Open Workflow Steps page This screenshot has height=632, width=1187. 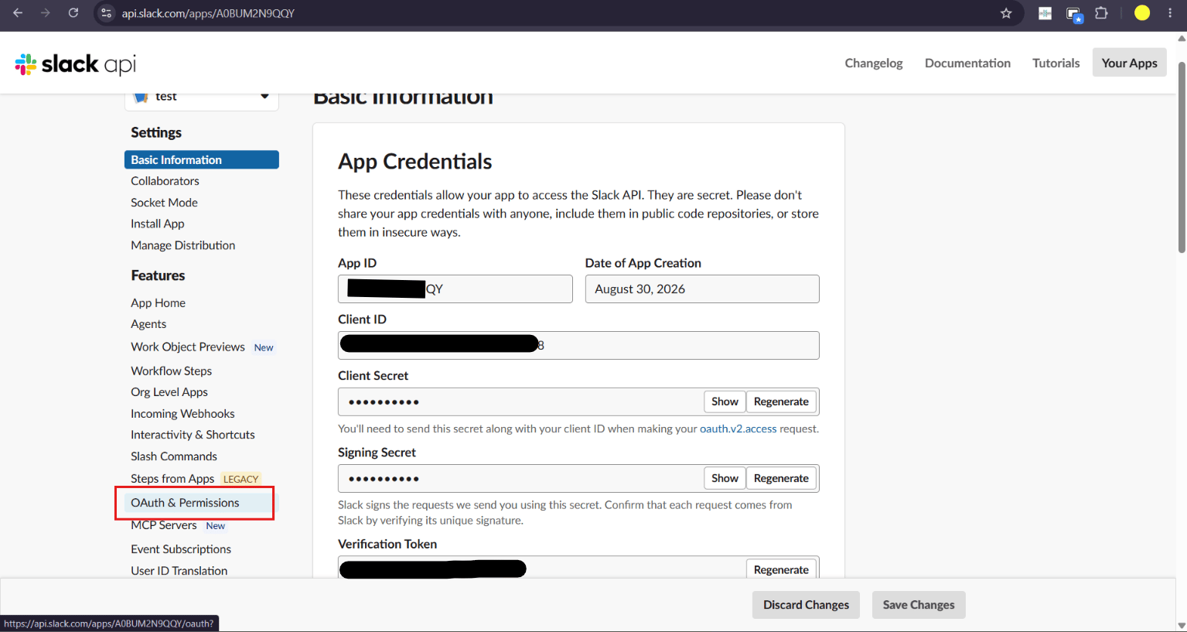click(171, 371)
